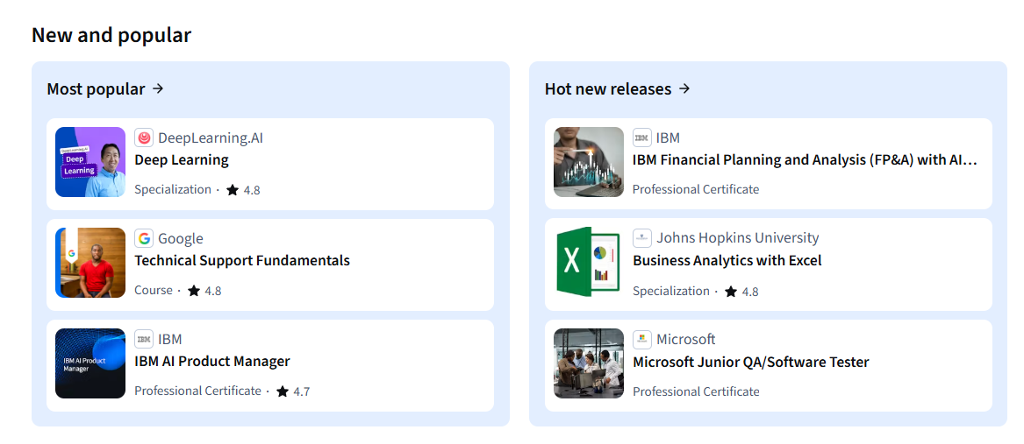Image resolution: width=1024 pixels, height=444 pixels.
Task: Open Microsoft Junior QA/Software Tester title
Action: pos(751,362)
